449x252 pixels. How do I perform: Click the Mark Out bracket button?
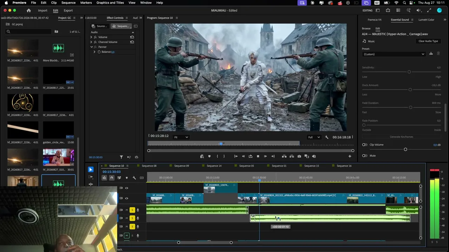coord(224,156)
